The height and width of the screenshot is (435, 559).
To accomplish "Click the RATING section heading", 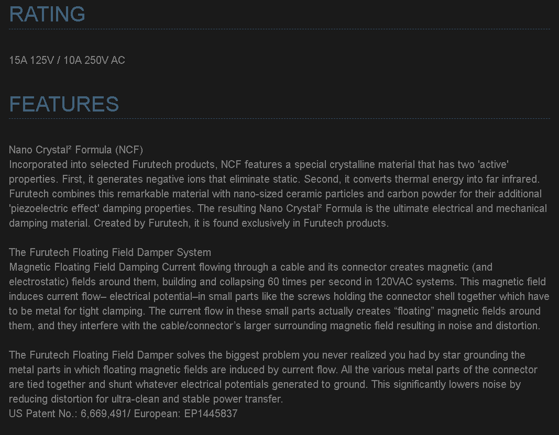I will pos(47,14).
